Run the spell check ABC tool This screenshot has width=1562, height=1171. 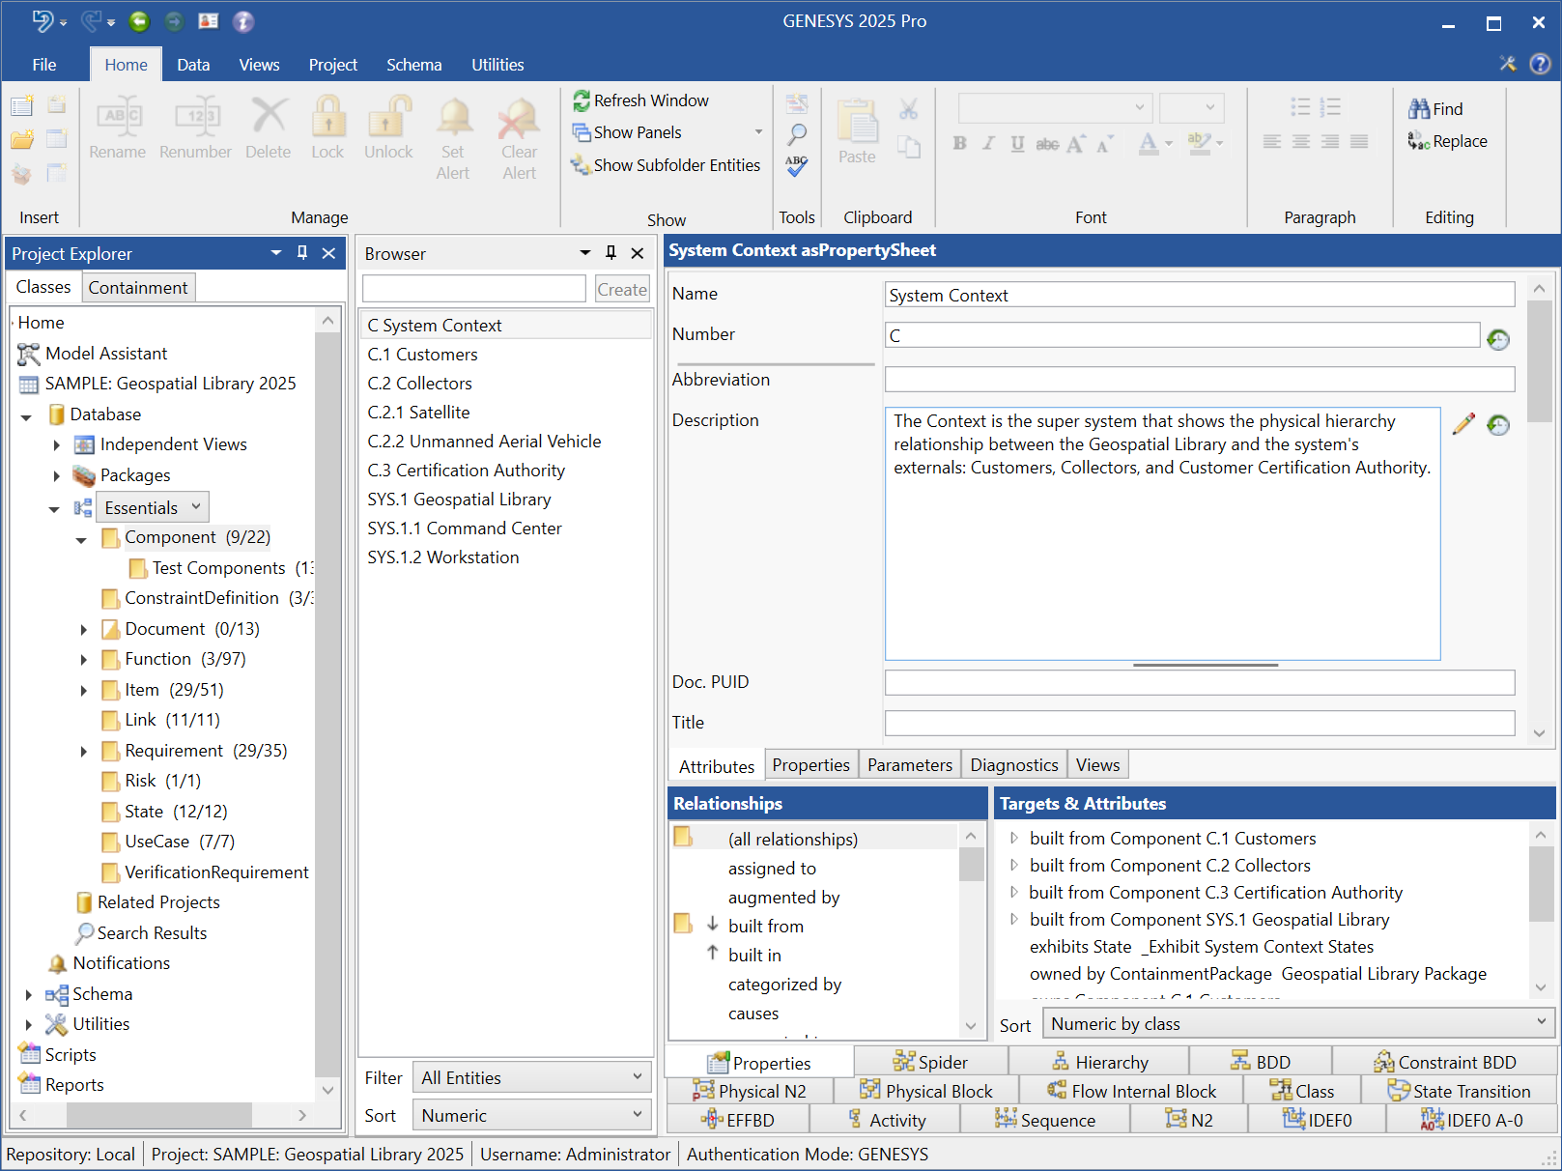[796, 167]
